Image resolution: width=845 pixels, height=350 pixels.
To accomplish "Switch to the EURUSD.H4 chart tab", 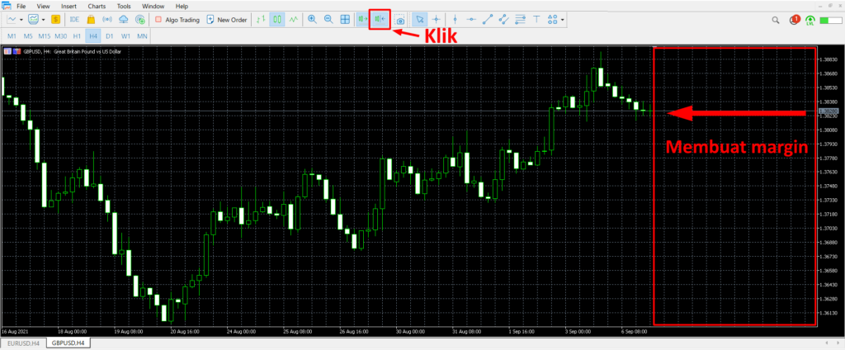I will [x=23, y=343].
